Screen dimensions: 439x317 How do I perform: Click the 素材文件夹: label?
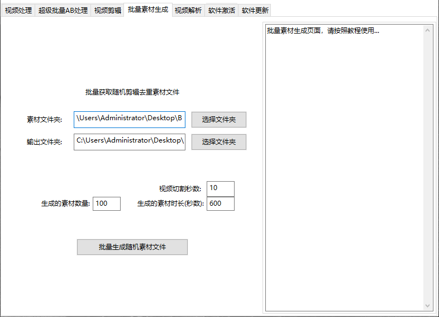pos(45,120)
